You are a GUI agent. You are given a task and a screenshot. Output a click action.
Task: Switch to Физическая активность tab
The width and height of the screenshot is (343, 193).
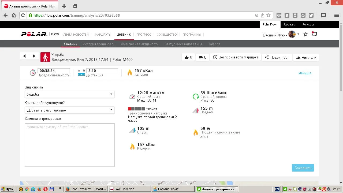pyautogui.click(x=140, y=44)
